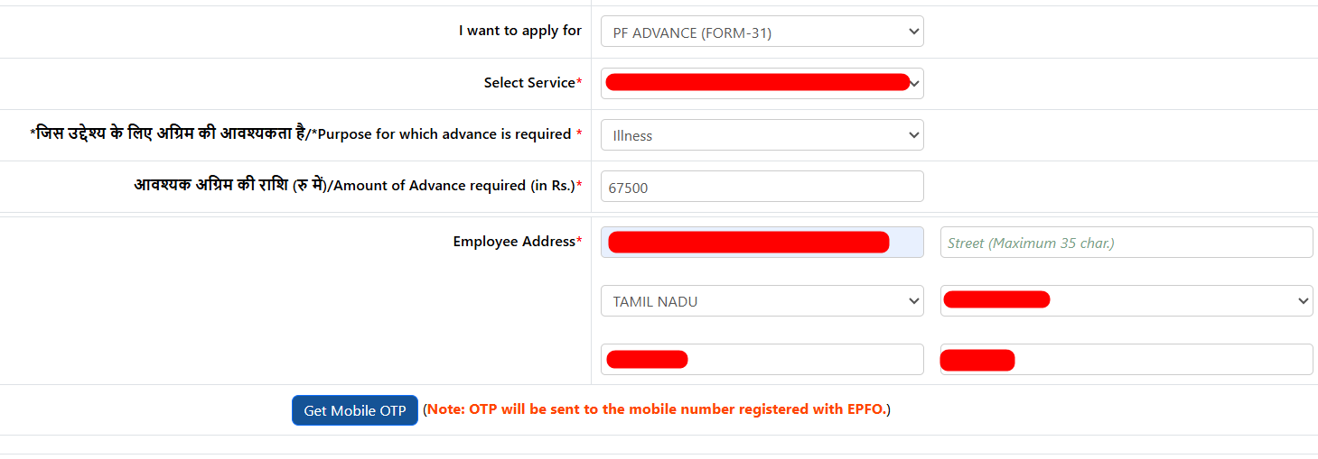Click the advance amount field showing 67500

[x=762, y=187]
